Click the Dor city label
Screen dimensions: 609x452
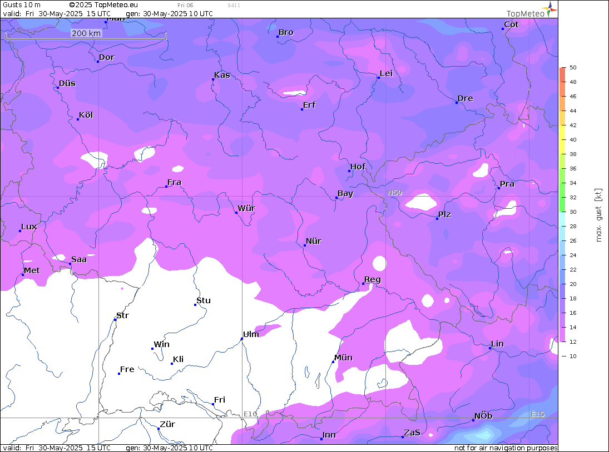tap(106, 57)
